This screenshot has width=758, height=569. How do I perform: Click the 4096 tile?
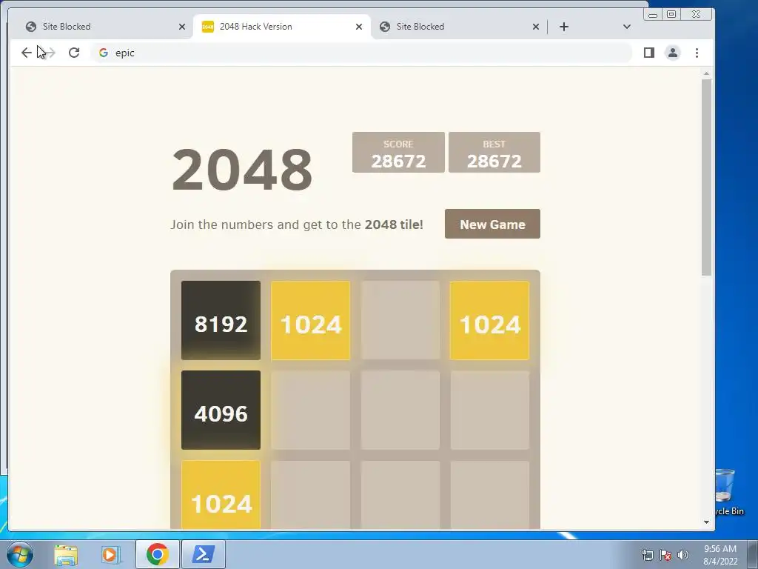click(x=221, y=410)
